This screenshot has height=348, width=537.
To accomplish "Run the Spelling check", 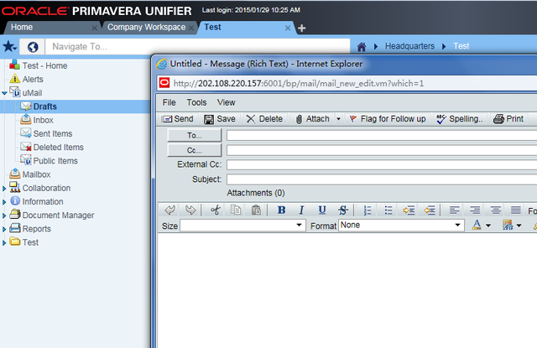I will (459, 119).
